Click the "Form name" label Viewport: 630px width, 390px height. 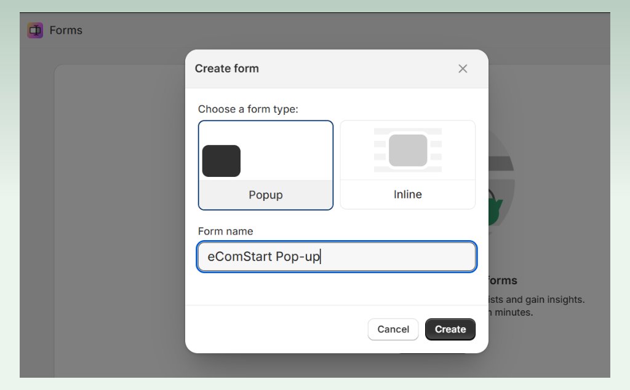click(x=225, y=231)
